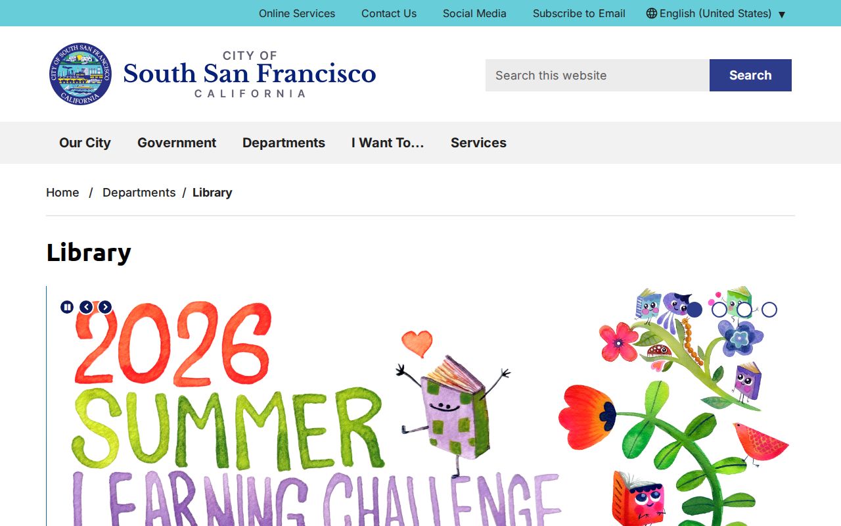This screenshot has width=841, height=526.
Task: Open the Services navigation menu
Action: [478, 143]
